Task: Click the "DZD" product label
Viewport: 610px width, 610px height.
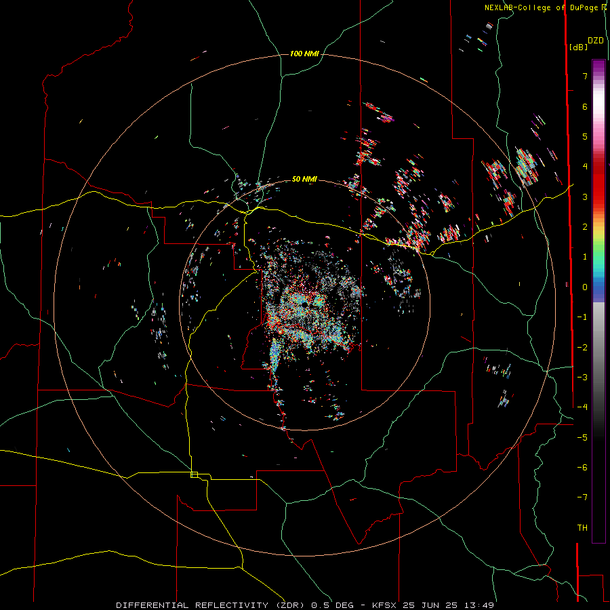Action: [596, 41]
